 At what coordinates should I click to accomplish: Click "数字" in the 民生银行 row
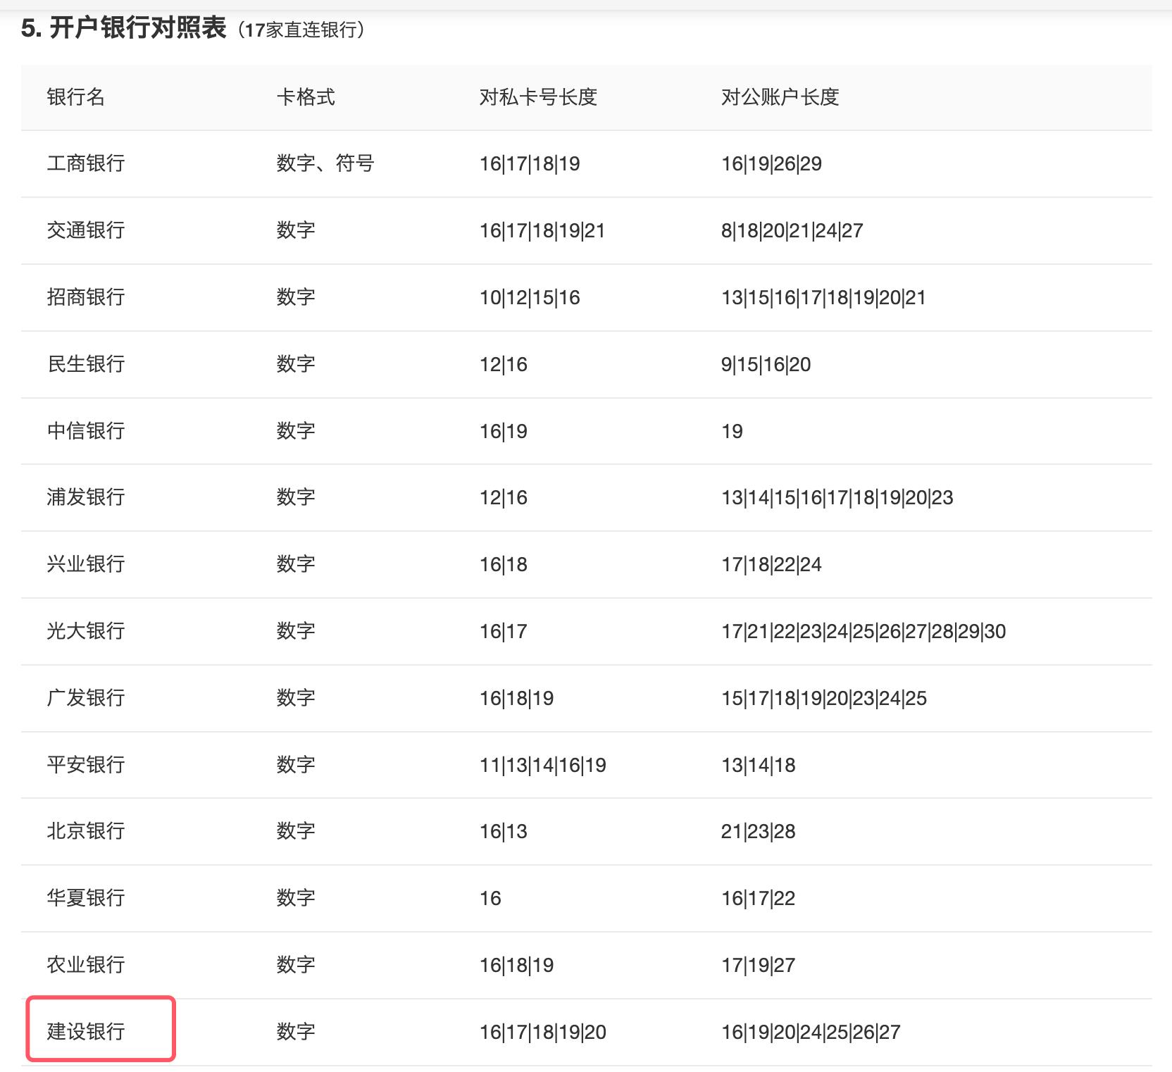coord(296,364)
